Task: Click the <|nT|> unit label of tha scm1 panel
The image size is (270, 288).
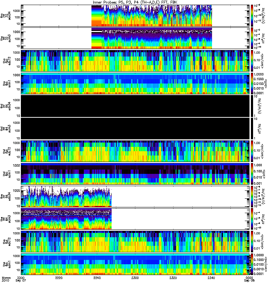Action: pos(266,84)
